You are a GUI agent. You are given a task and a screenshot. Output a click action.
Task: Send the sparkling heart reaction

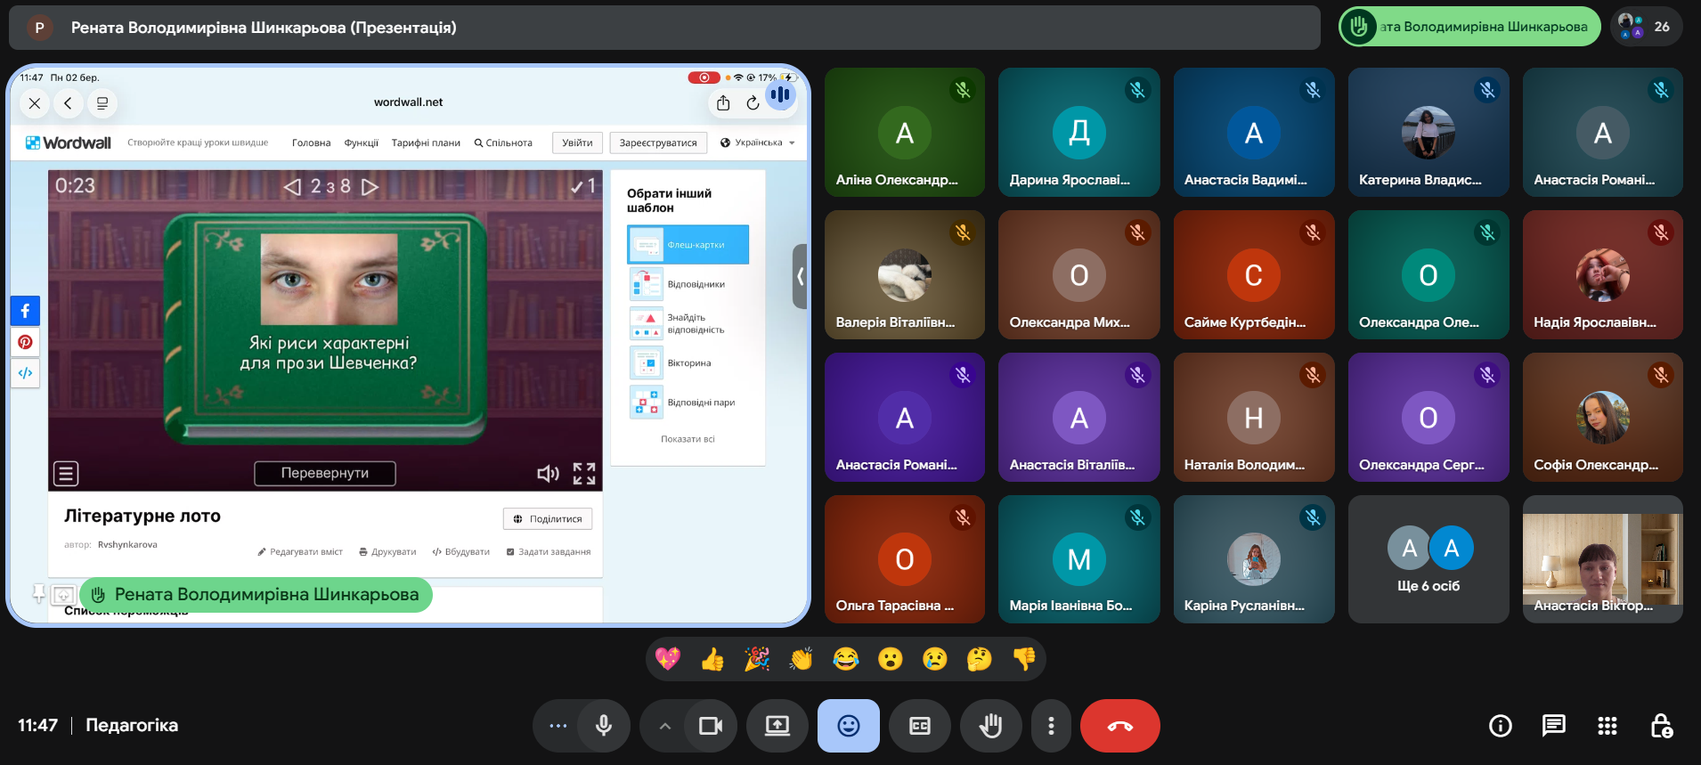668,659
